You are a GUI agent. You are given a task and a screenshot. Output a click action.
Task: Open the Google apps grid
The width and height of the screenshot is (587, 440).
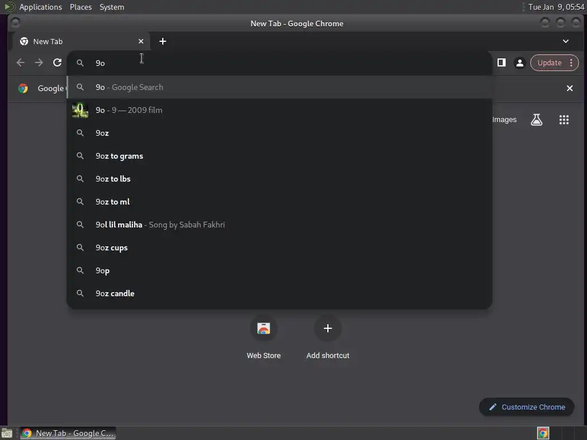[x=564, y=120]
